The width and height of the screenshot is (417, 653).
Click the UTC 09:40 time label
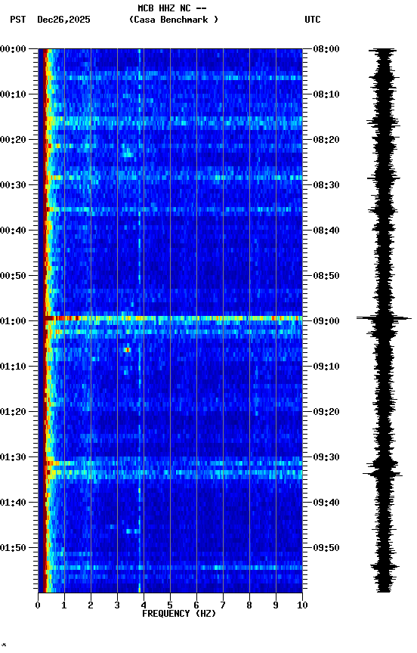pos(326,503)
